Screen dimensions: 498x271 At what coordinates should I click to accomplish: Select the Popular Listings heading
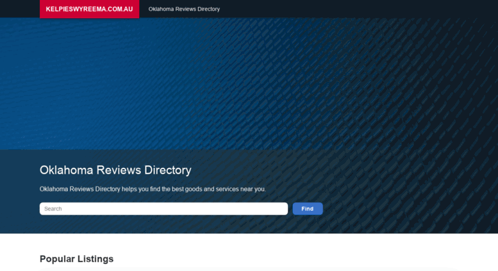(76, 259)
